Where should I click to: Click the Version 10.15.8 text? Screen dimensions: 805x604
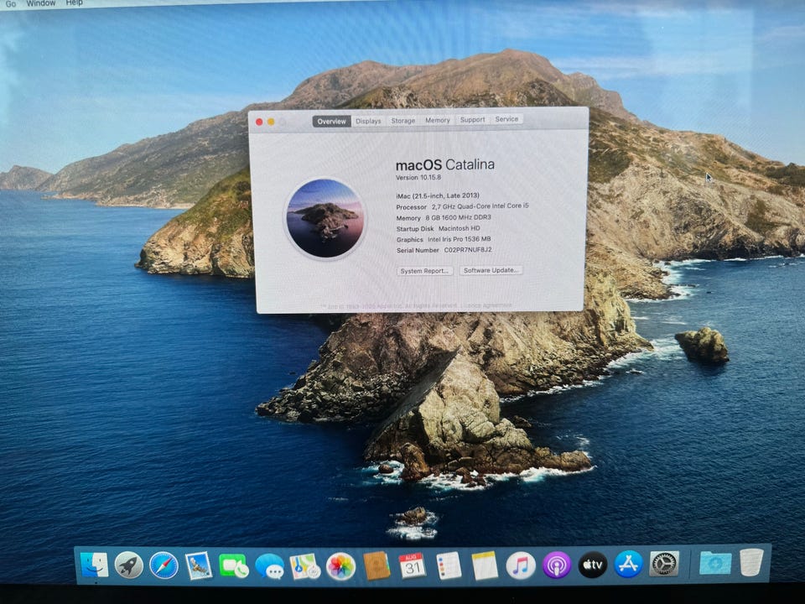point(418,177)
